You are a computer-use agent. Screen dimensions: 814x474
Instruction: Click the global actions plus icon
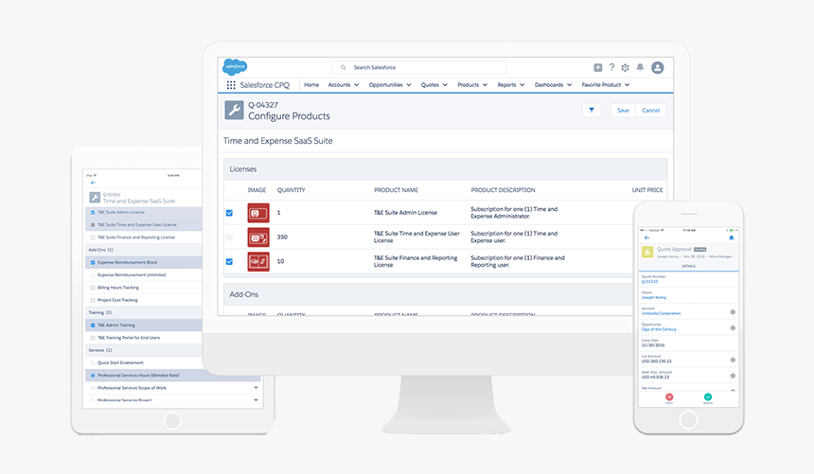597,67
